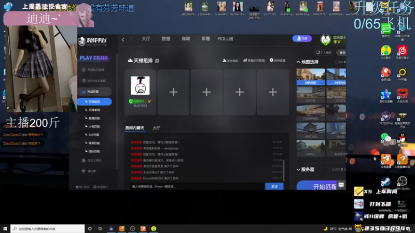The width and height of the screenshot is (415, 233).
Task: Open the Steam desktop icon
Action: (386, 183)
